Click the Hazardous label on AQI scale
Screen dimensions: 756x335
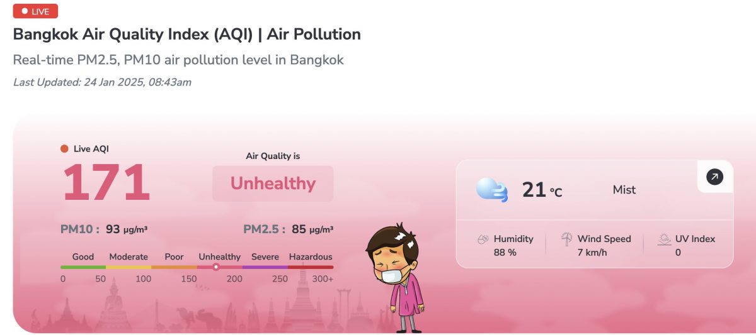pyautogui.click(x=311, y=256)
